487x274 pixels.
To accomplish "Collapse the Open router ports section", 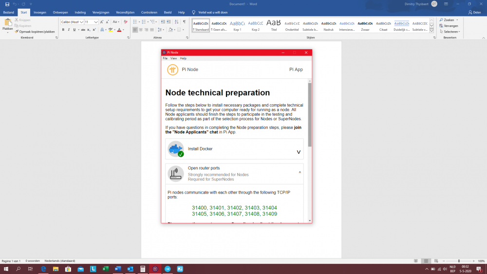I will pyautogui.click(x=300, y=172).
